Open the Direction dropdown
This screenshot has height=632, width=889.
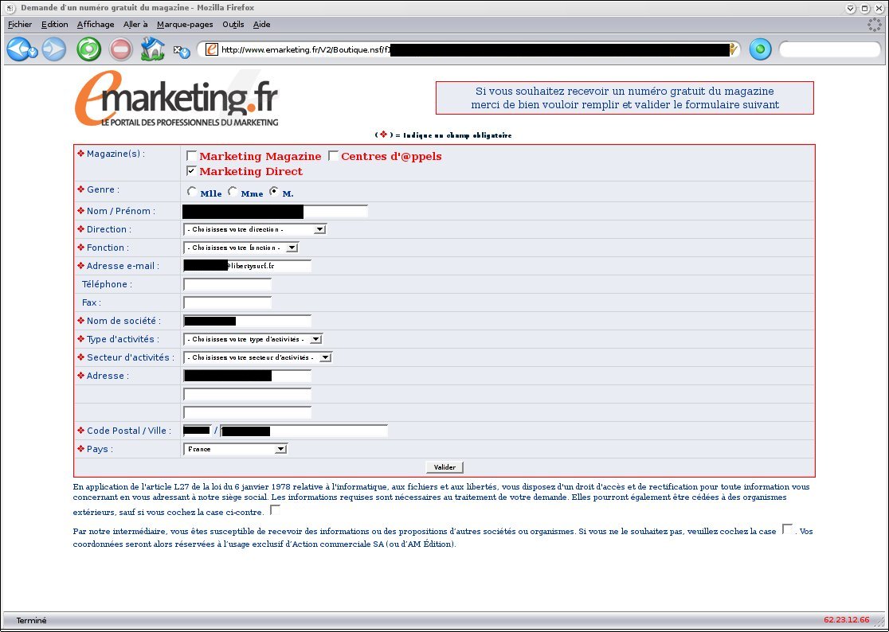[x=255, y=229]
